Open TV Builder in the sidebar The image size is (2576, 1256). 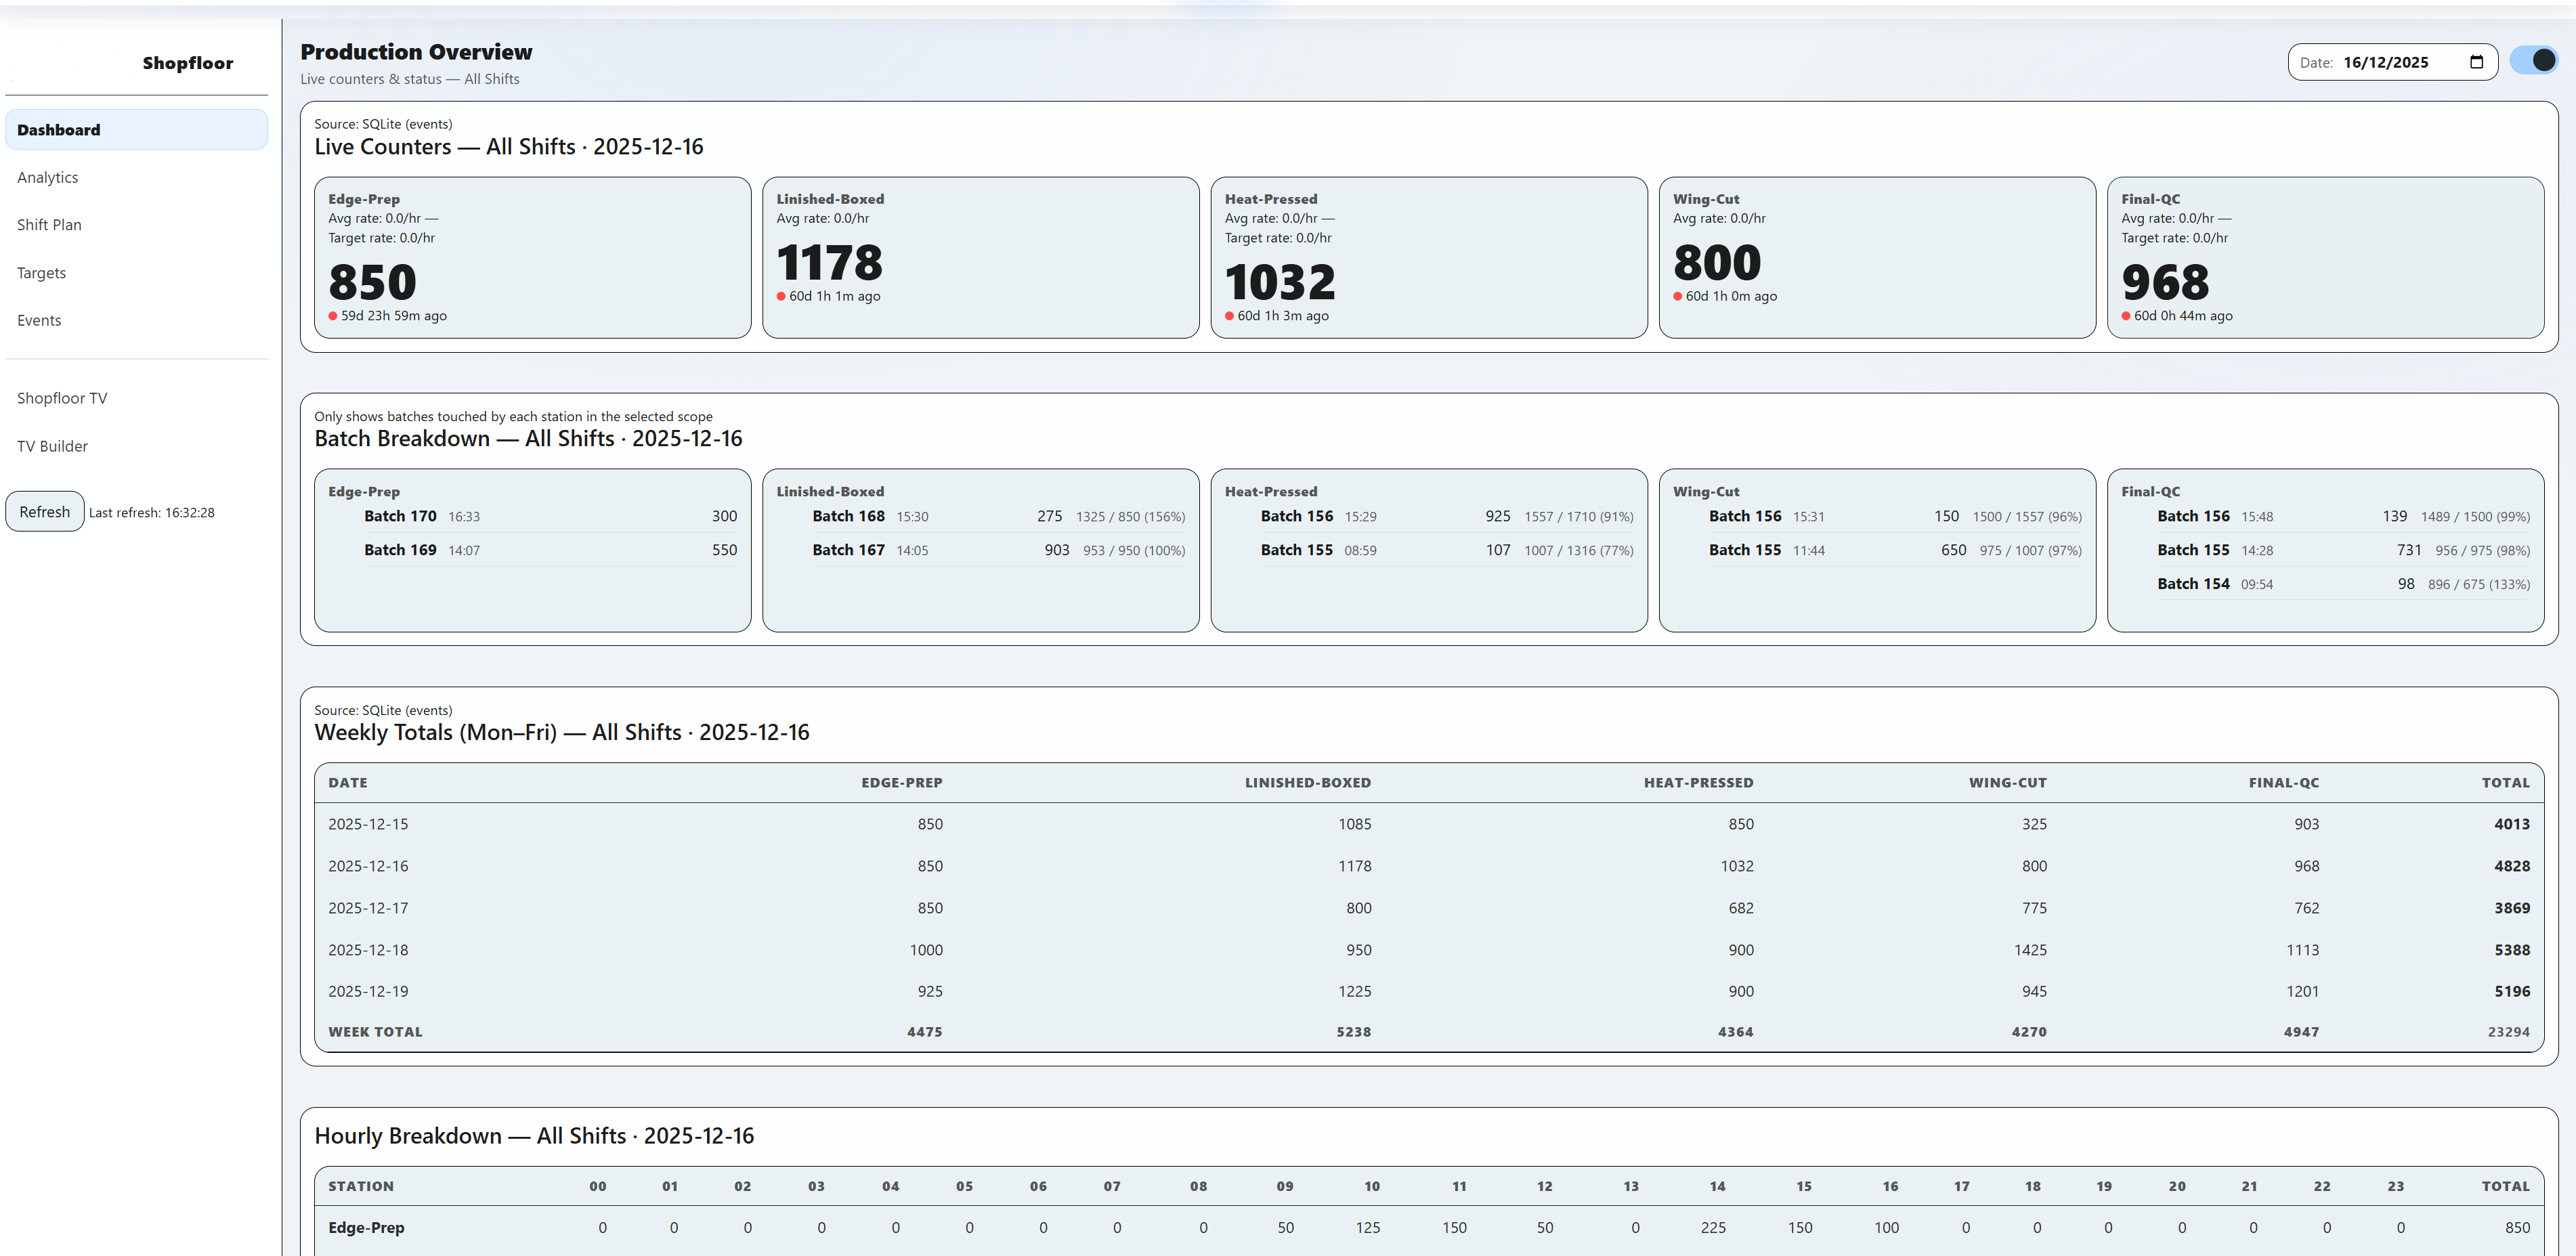[52, 446]
